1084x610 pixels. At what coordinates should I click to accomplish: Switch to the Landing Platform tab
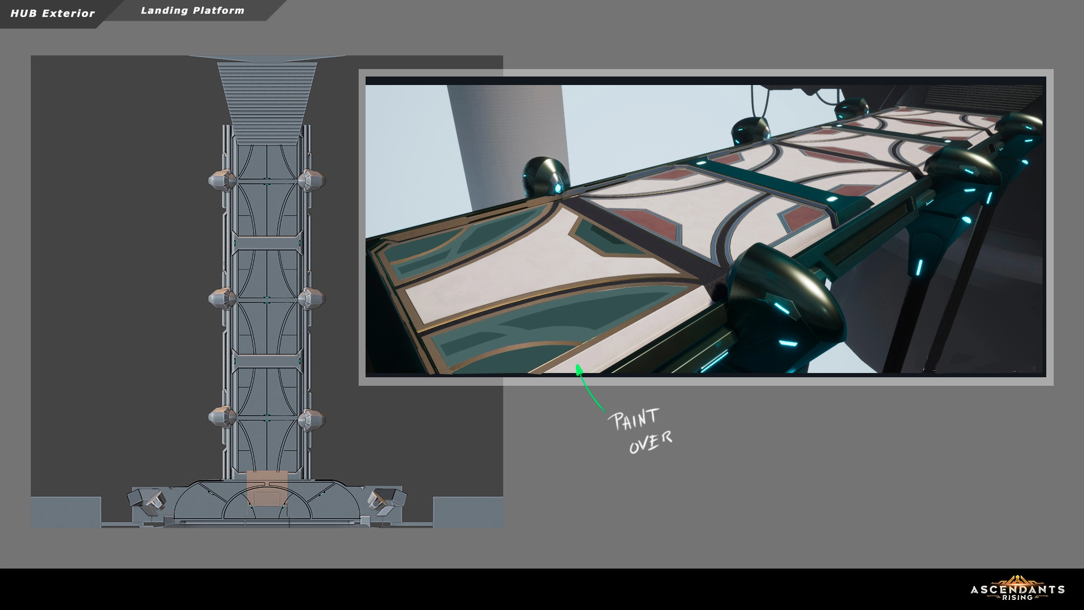pyautogui.click(x=192, y=11)
